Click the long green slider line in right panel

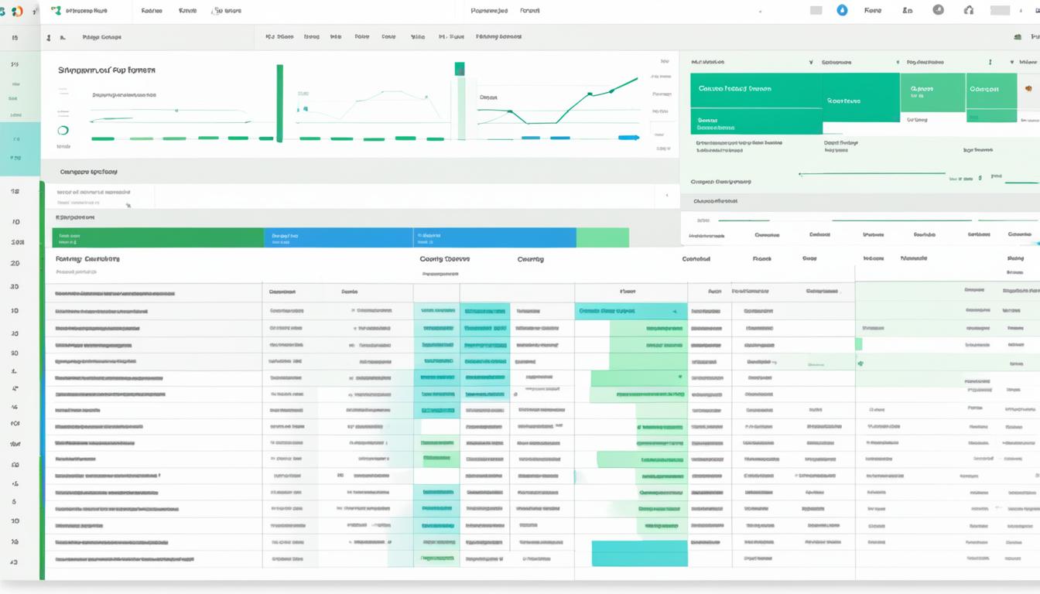872,174
